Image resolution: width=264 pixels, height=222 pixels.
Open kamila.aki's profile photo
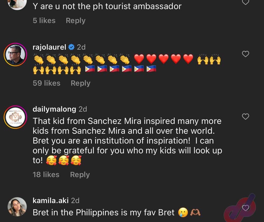(x=17, y=207)
